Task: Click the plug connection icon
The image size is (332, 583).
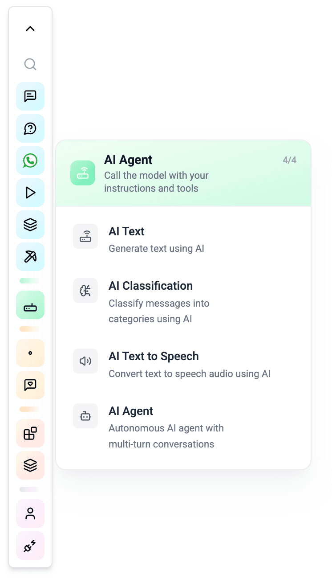Action: pyautogui.click(x=30, y=546)
